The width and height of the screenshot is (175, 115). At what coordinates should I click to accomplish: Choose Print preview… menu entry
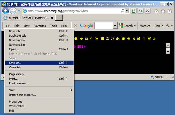point(19,83)
